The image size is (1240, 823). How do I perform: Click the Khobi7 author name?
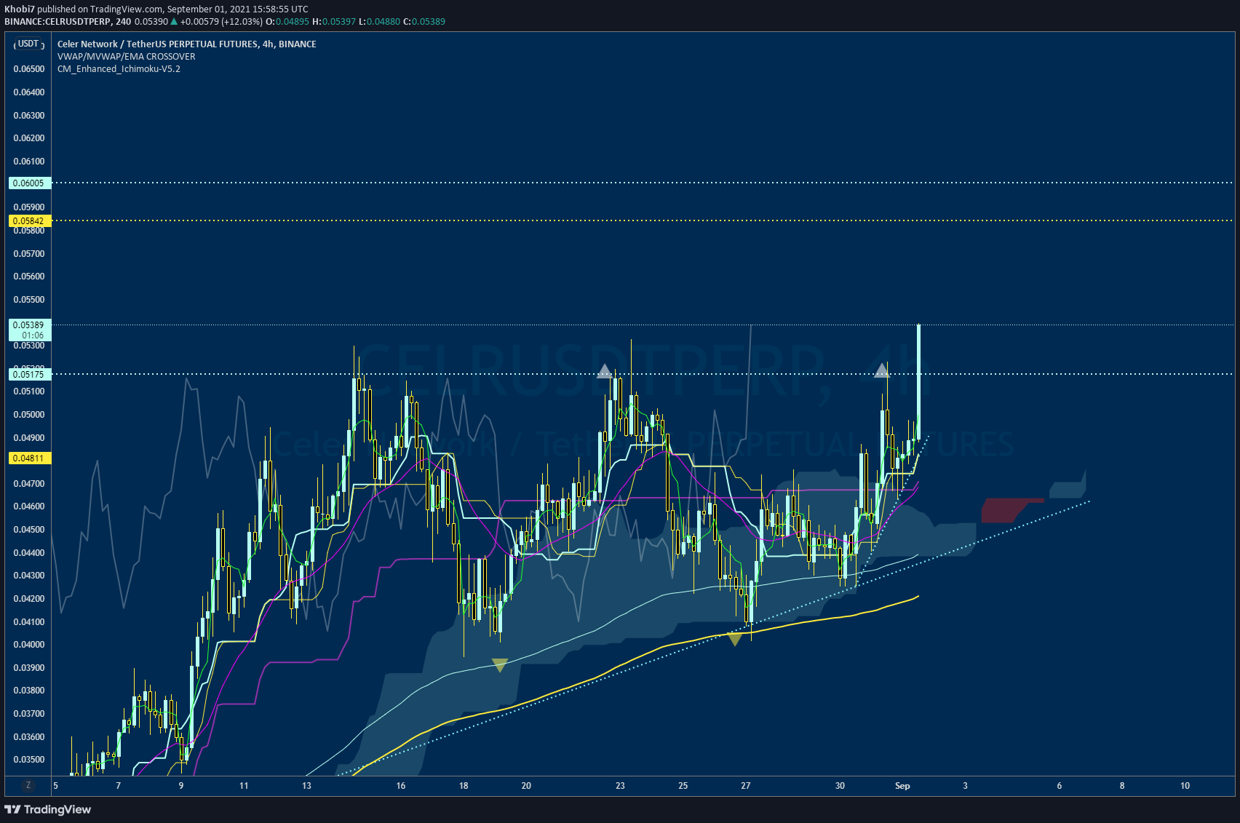(20, 9)
